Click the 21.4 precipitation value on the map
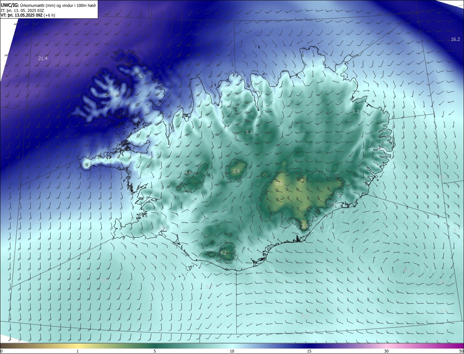Screen dimensions: 464x354 (x=43, y=58)
